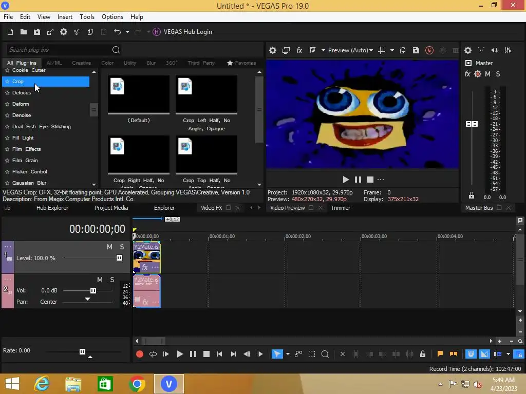Switch to the Explorer tab
This screenshot has height=394, width=526.
(x=164, y=208)
